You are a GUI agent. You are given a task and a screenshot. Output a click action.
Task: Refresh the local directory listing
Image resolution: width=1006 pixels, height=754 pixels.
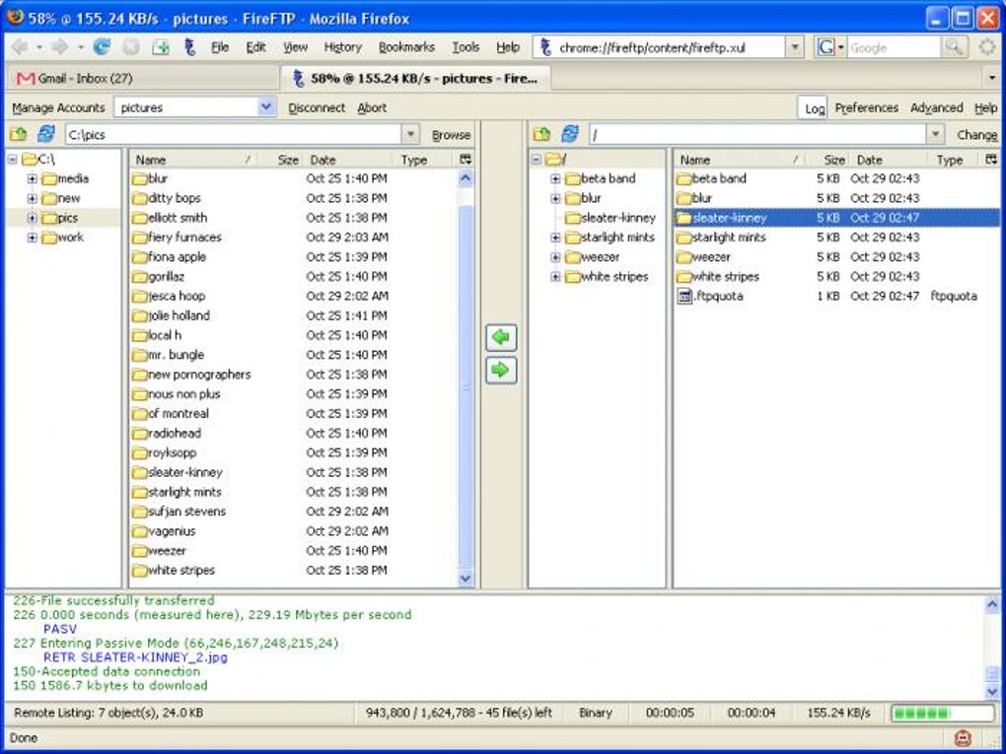[46, 134]
